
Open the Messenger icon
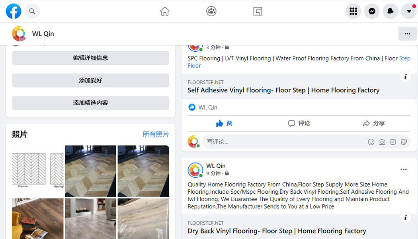372,12
